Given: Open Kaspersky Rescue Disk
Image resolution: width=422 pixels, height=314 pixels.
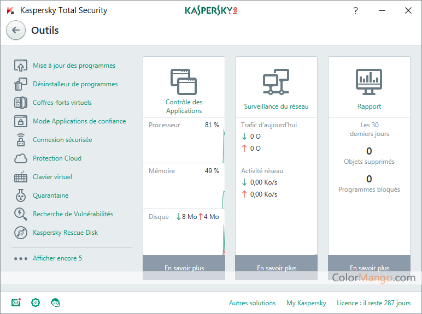Looking at the screenshot, I should (x=65, y=232).
